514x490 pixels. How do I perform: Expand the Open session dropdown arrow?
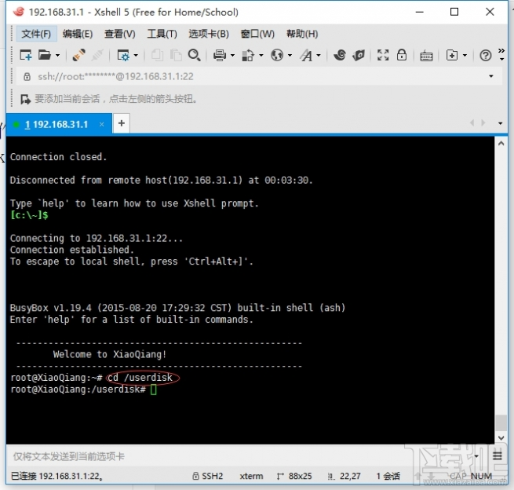[x=58, y=56]
